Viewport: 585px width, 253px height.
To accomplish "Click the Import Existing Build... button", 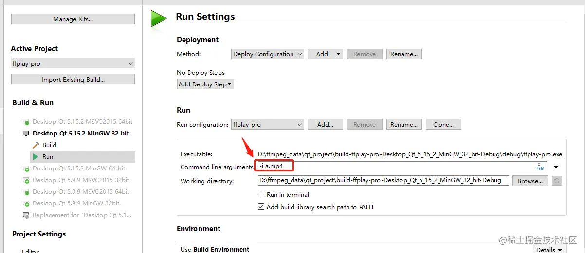I will [73, 79].
